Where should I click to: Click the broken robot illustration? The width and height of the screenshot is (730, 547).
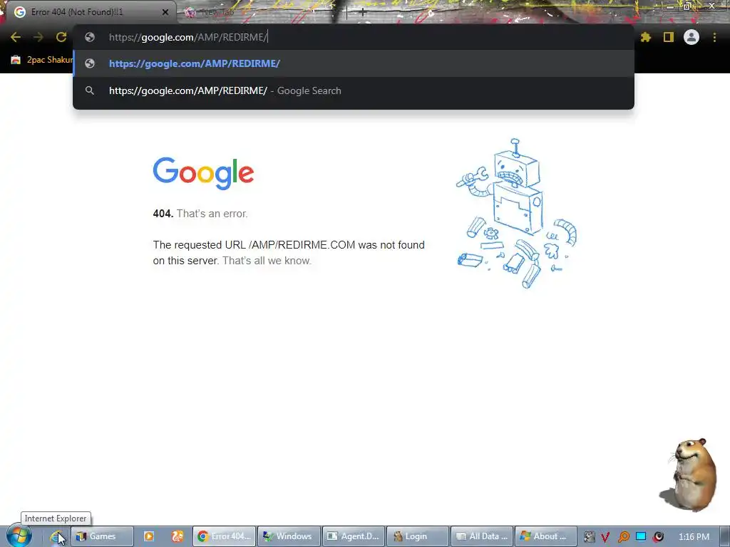tap(516, 214)
